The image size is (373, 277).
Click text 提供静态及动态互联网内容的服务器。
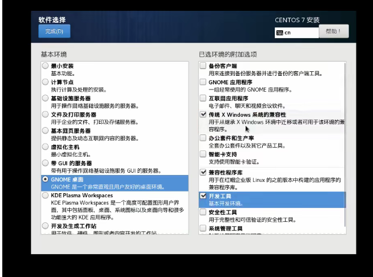[95, 138]
